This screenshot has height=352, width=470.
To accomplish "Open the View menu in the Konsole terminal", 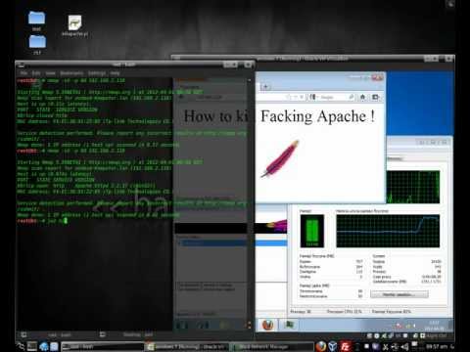I will pyautogui.click(x=50, y=73).
